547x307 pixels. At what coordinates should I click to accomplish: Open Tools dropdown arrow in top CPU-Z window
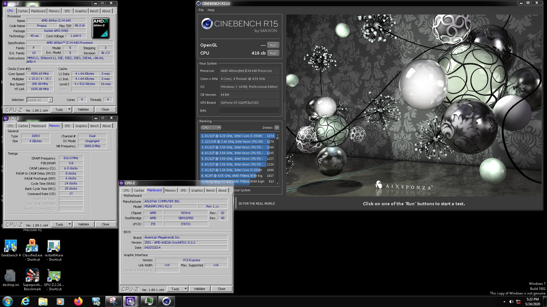coord(69,109)
